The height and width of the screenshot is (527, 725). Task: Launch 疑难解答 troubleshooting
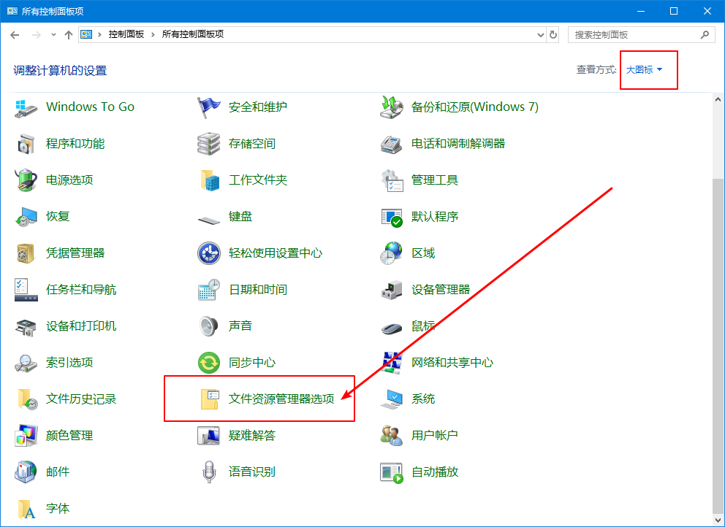click(251, 435)
